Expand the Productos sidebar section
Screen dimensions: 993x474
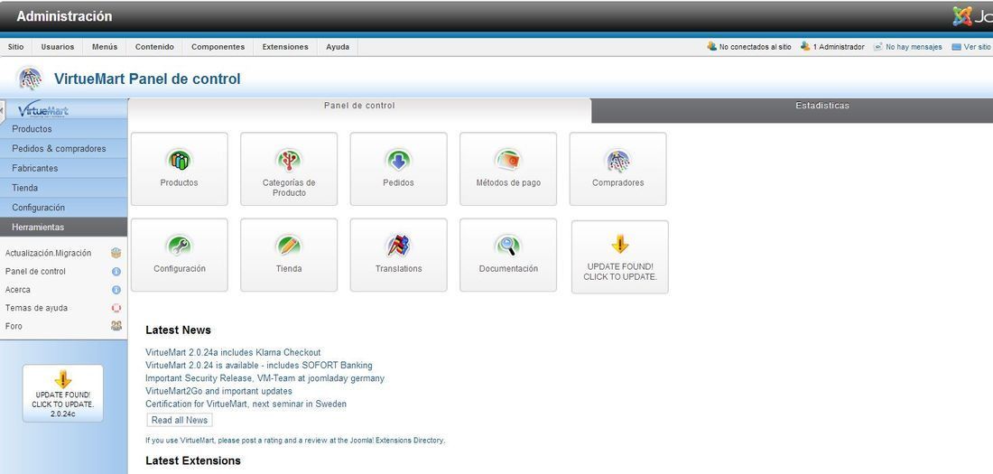click(63, 128)
